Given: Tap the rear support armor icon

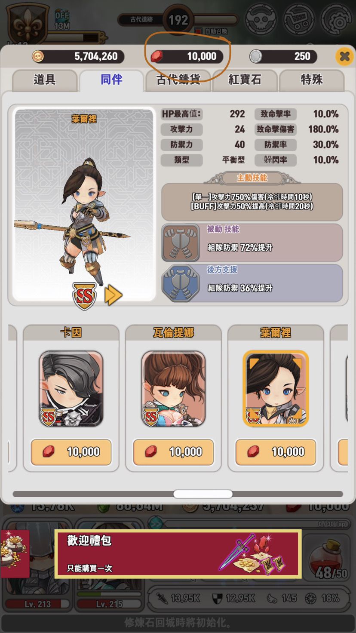Looking at the screenshot, I should pos(181,283).
